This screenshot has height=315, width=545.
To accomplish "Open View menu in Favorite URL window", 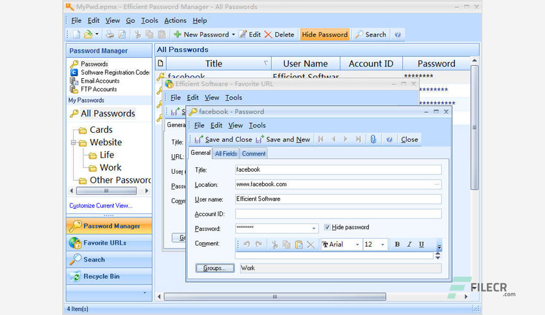I will 212,98.
